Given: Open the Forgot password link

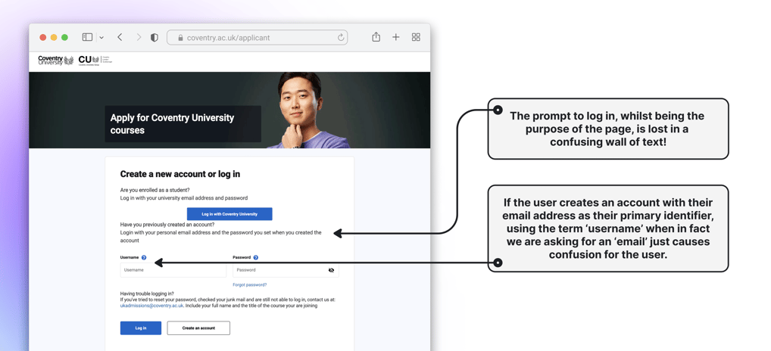Looking at the screenshot, I should coord(250,284).
